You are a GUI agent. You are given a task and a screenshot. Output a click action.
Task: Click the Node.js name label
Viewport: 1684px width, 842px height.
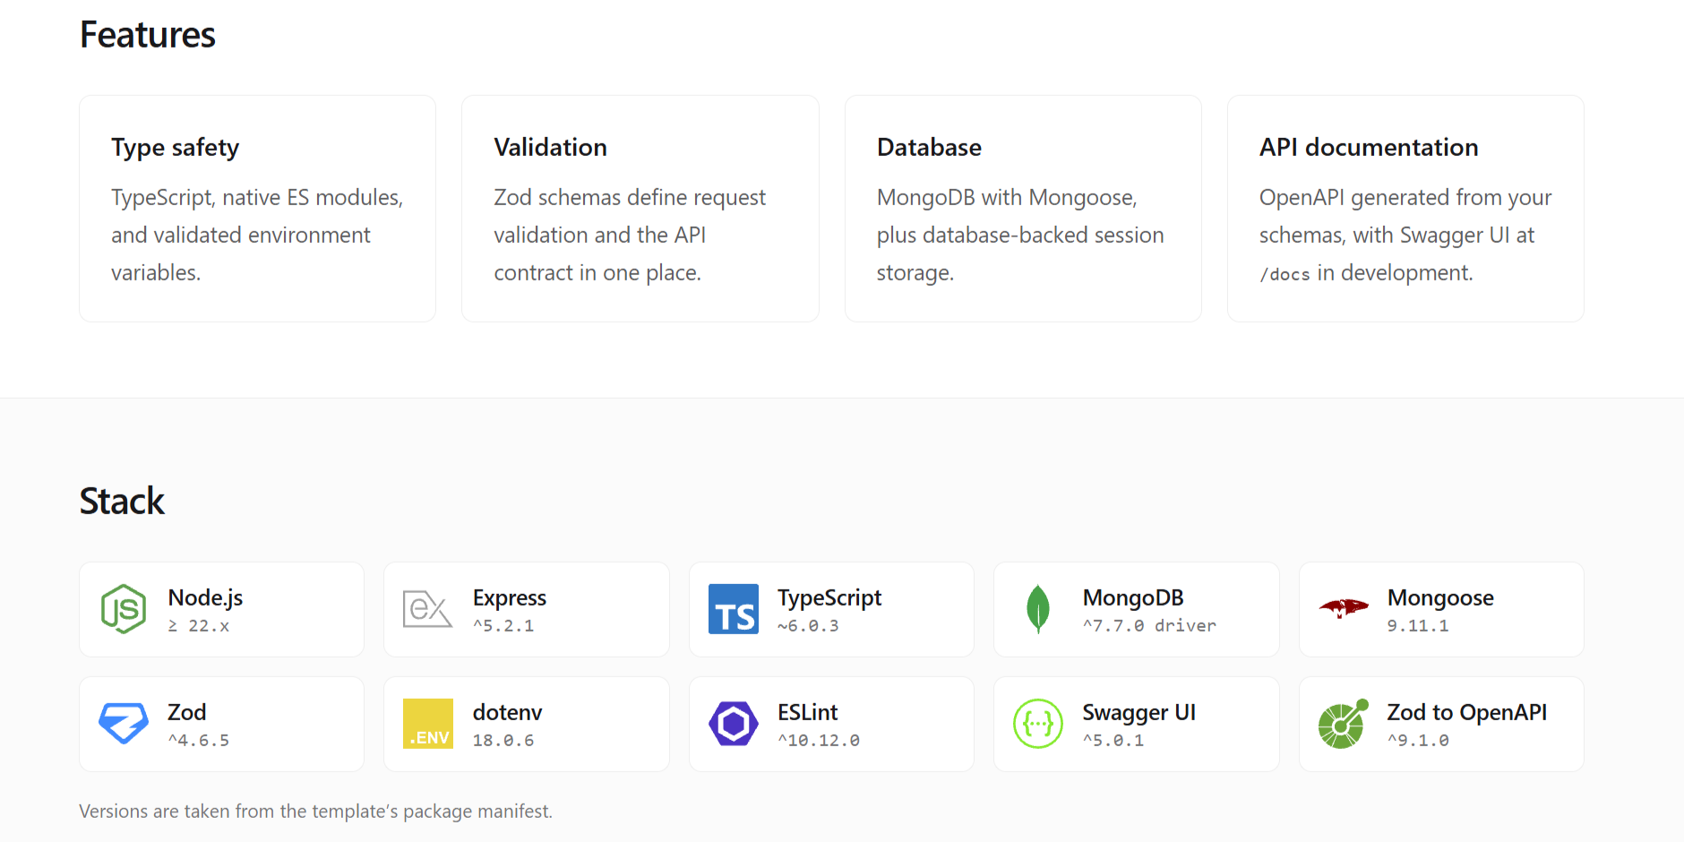tap(205, 597)
